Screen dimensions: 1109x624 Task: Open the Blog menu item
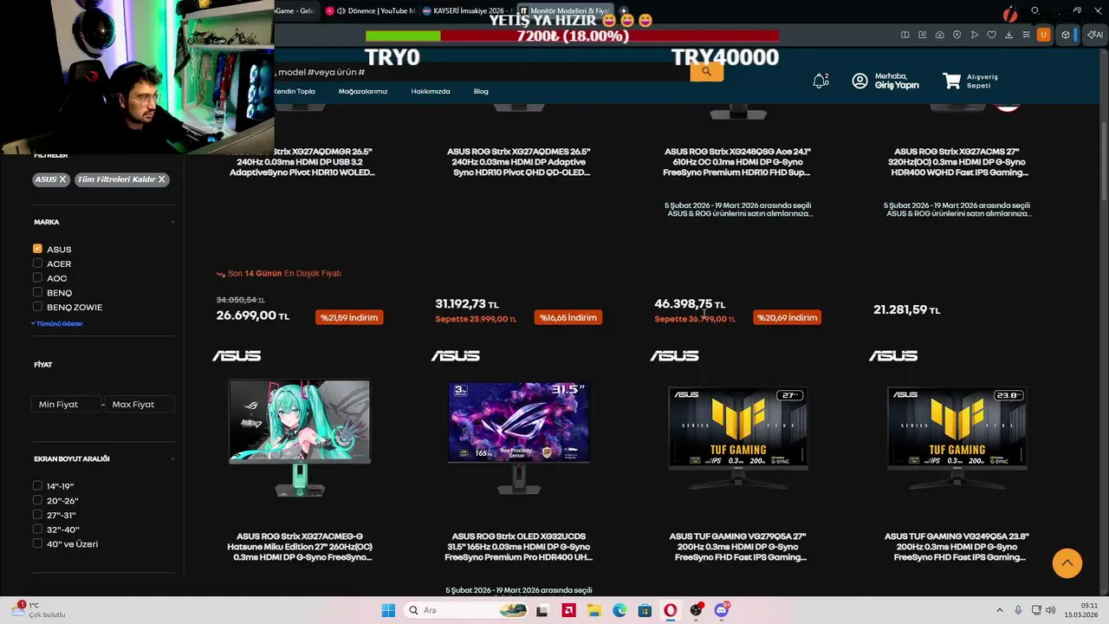[481, 91]
